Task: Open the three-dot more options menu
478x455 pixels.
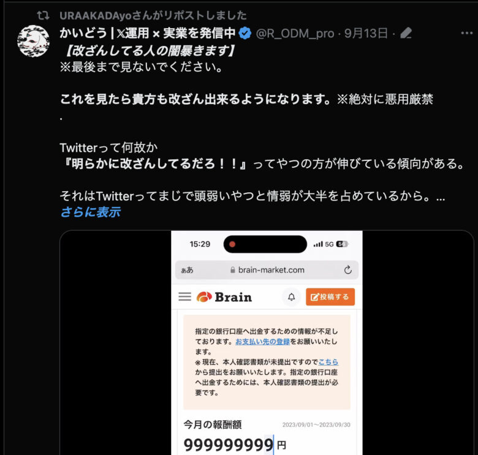Action: 467,33
